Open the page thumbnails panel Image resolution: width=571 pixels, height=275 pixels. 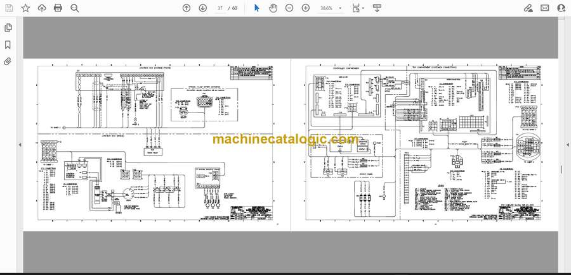pos(8,28)
